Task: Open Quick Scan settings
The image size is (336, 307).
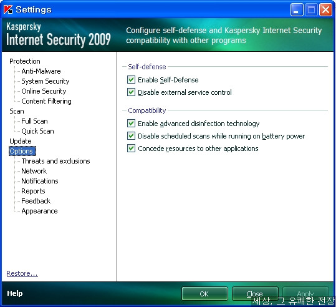Action: tap(37, 131)
